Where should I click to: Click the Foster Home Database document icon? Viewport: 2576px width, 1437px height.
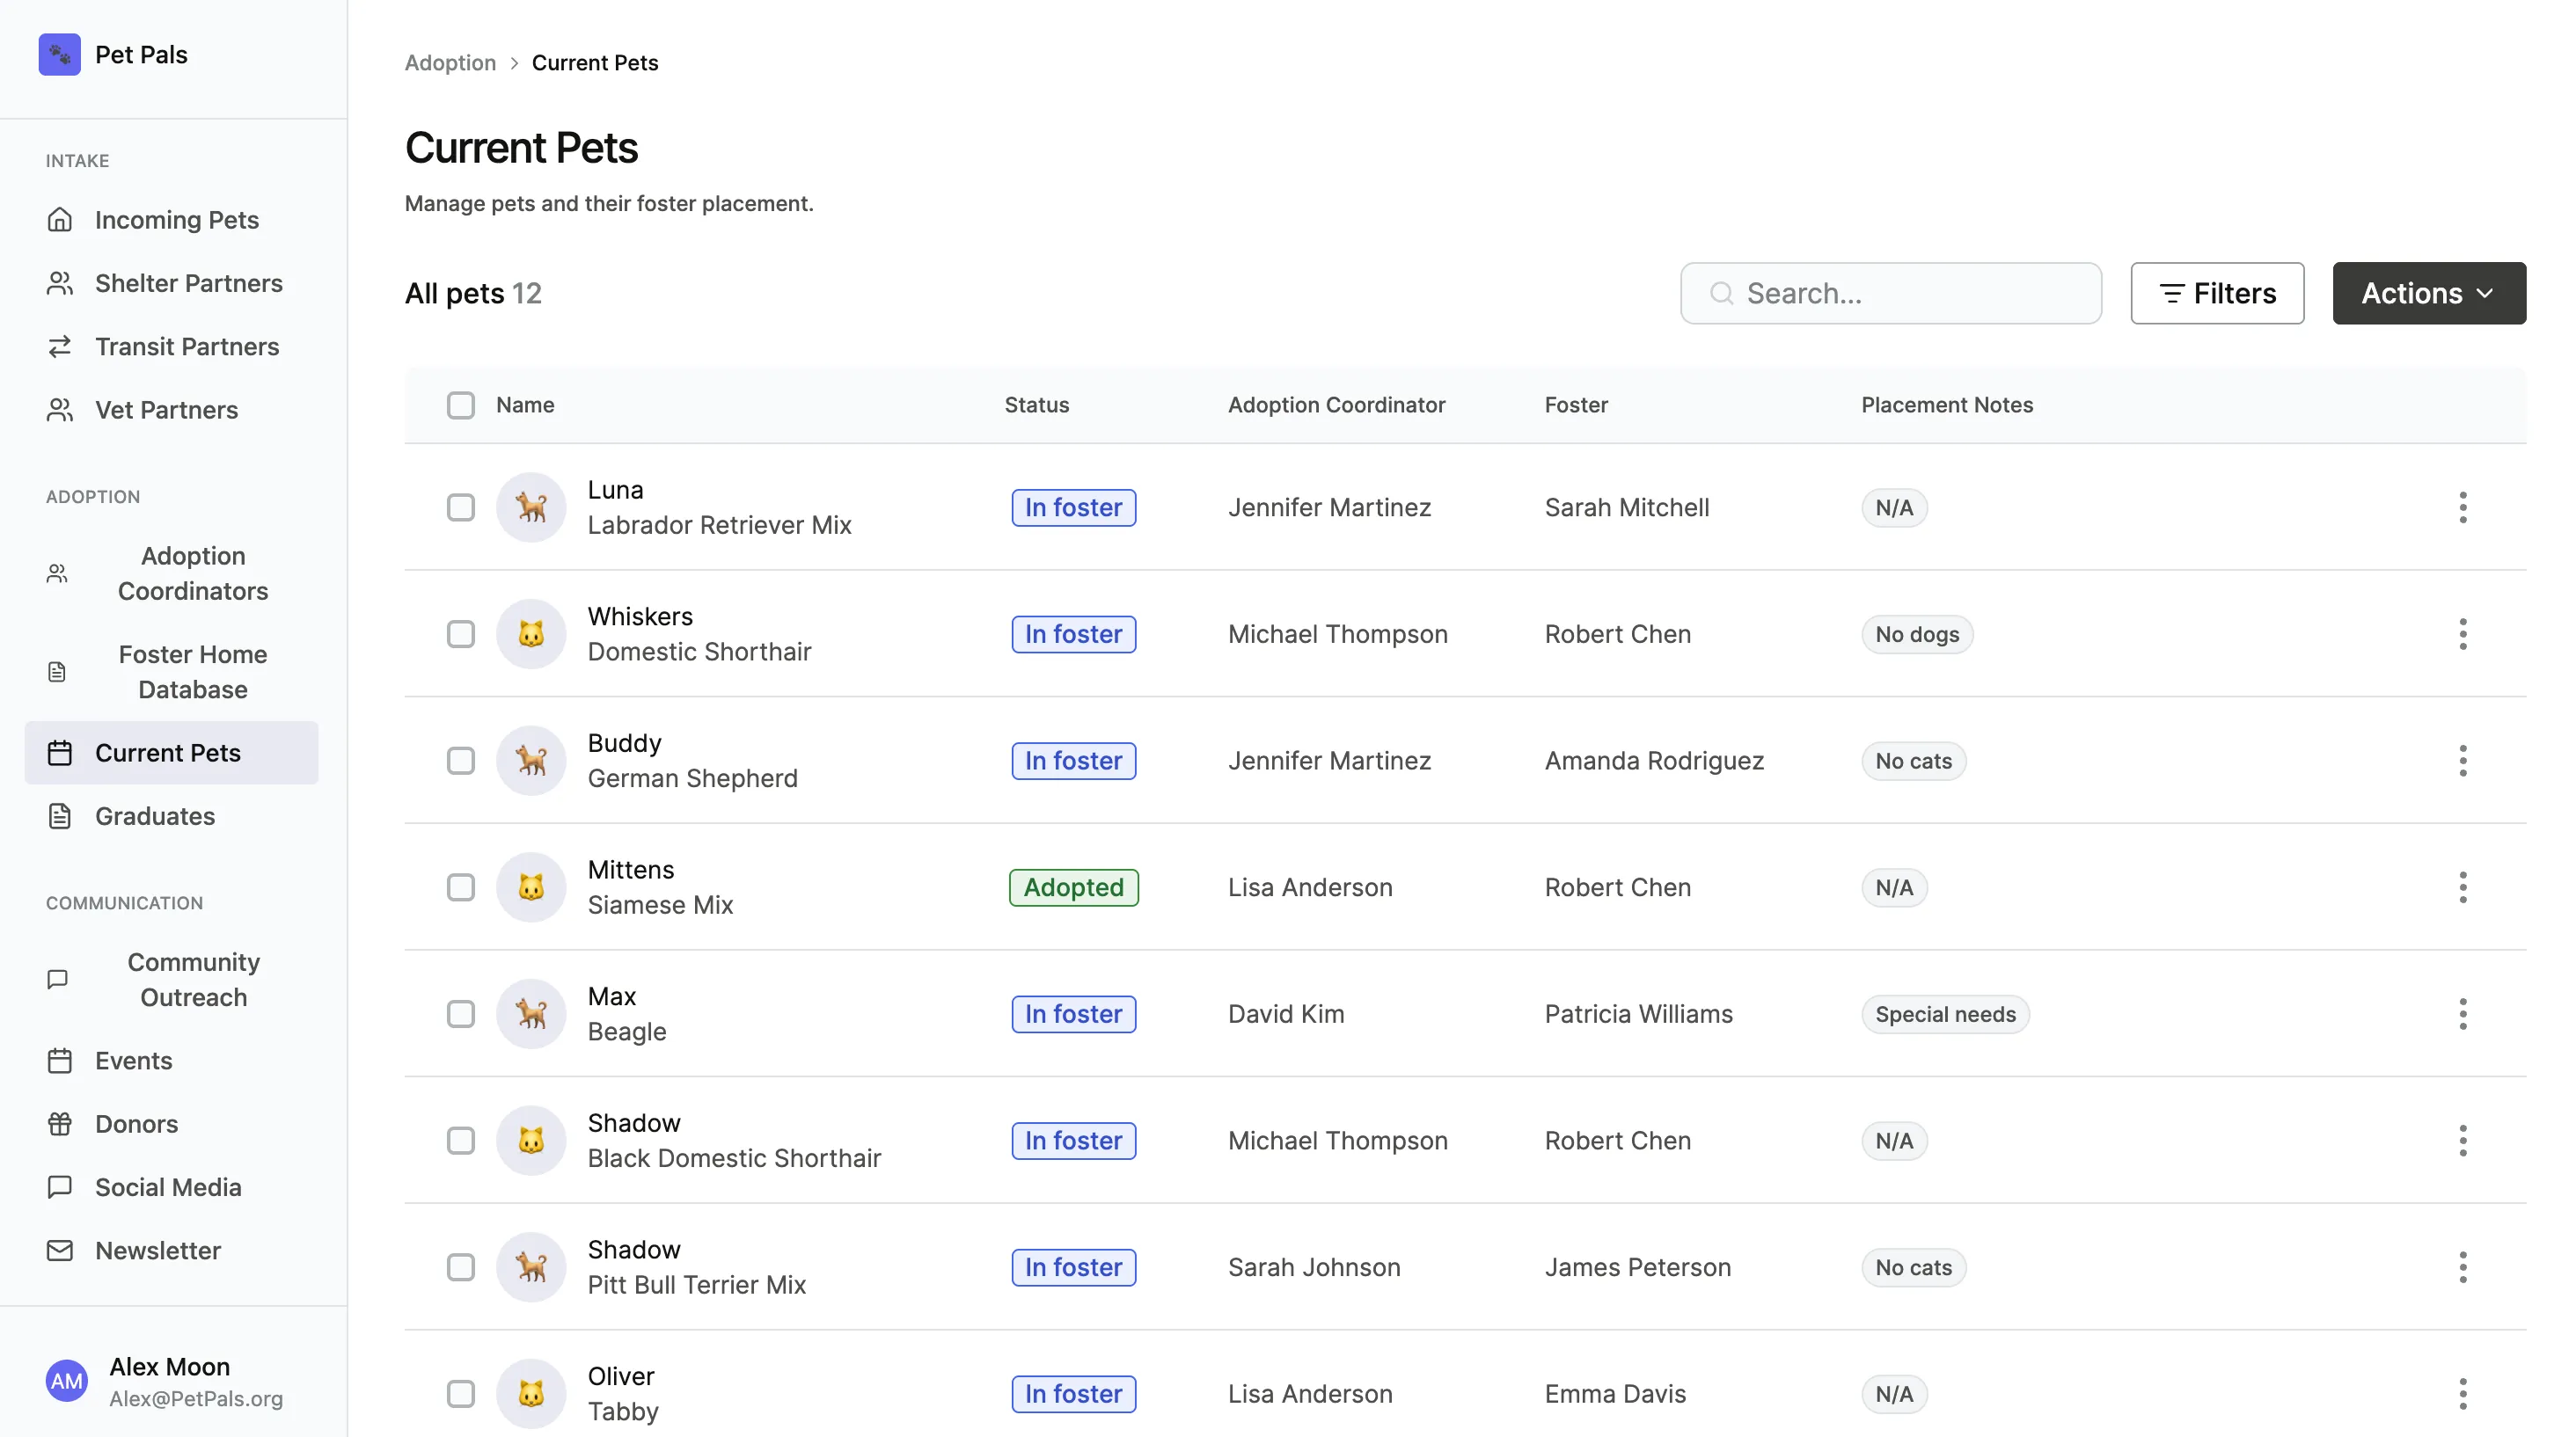point(57,672)
